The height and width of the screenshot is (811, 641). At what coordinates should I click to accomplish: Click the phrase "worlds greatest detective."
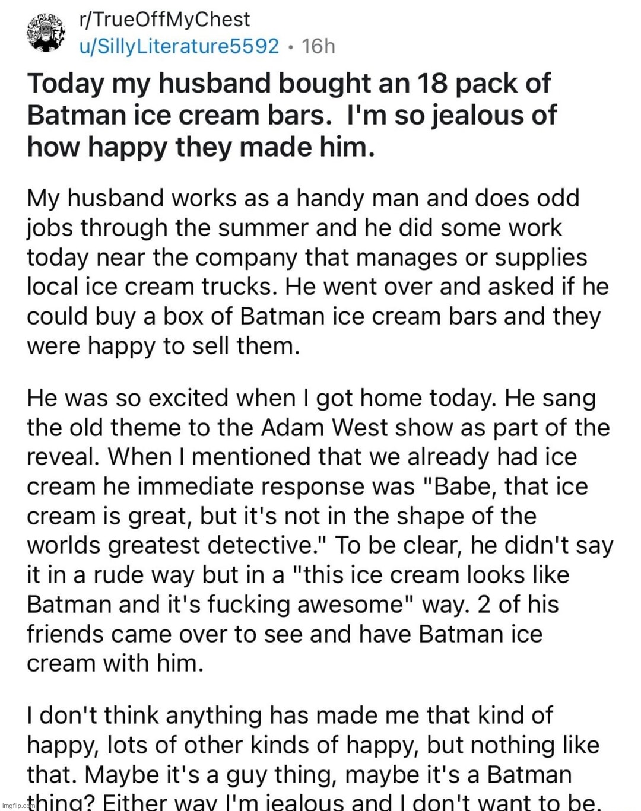pyautogui.click(x=180, y=545)
